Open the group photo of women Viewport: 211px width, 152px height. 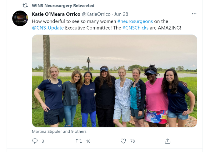(114, 81)
